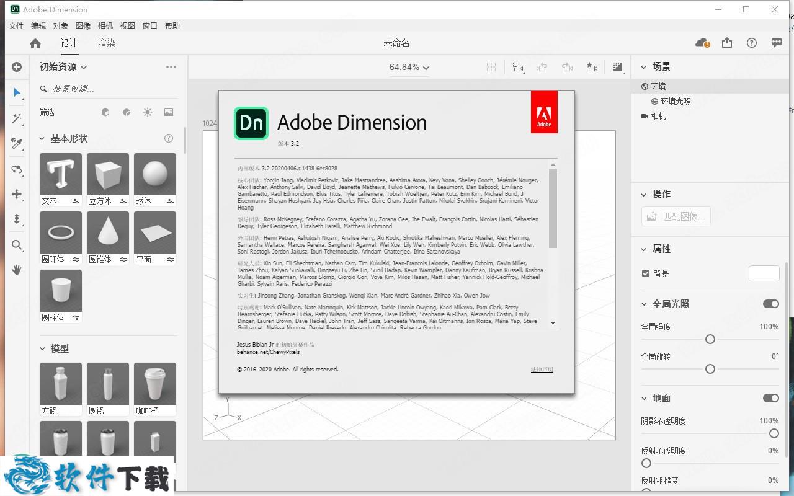Screen dimensions: 794x496
Task: Select 相机 in the scene tree
Action: coord(658,116)
